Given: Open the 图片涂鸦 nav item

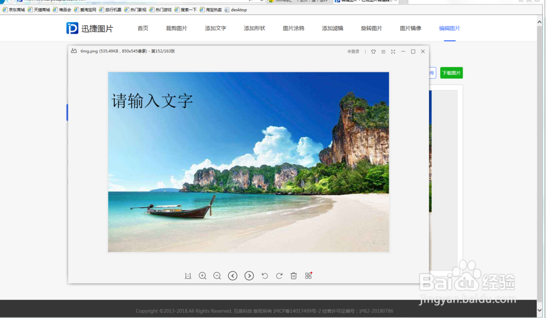Looking at the screenshot, I should point(294,28).
